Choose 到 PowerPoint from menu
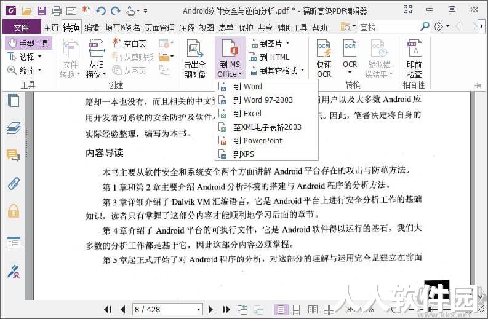 click(x=266, y=141)
